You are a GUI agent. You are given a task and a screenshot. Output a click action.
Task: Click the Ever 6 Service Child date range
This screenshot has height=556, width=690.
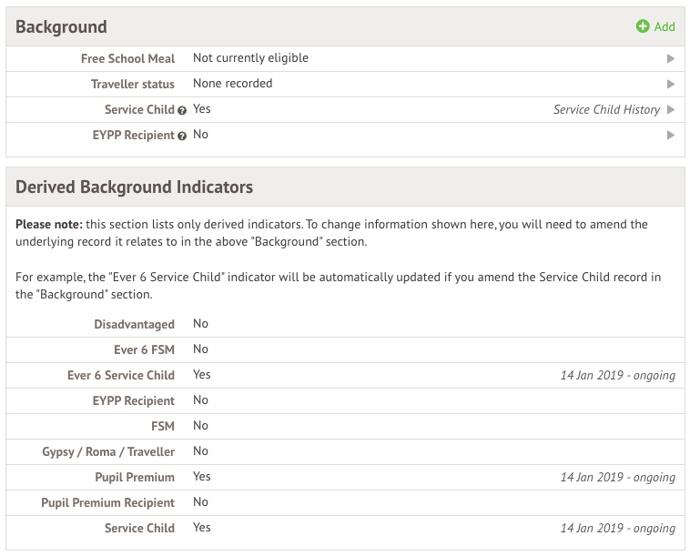(x=617, y=375)
